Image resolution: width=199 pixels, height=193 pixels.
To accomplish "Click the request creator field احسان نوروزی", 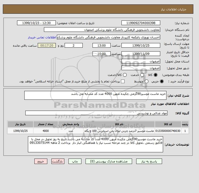I will [x=109, y=37].
